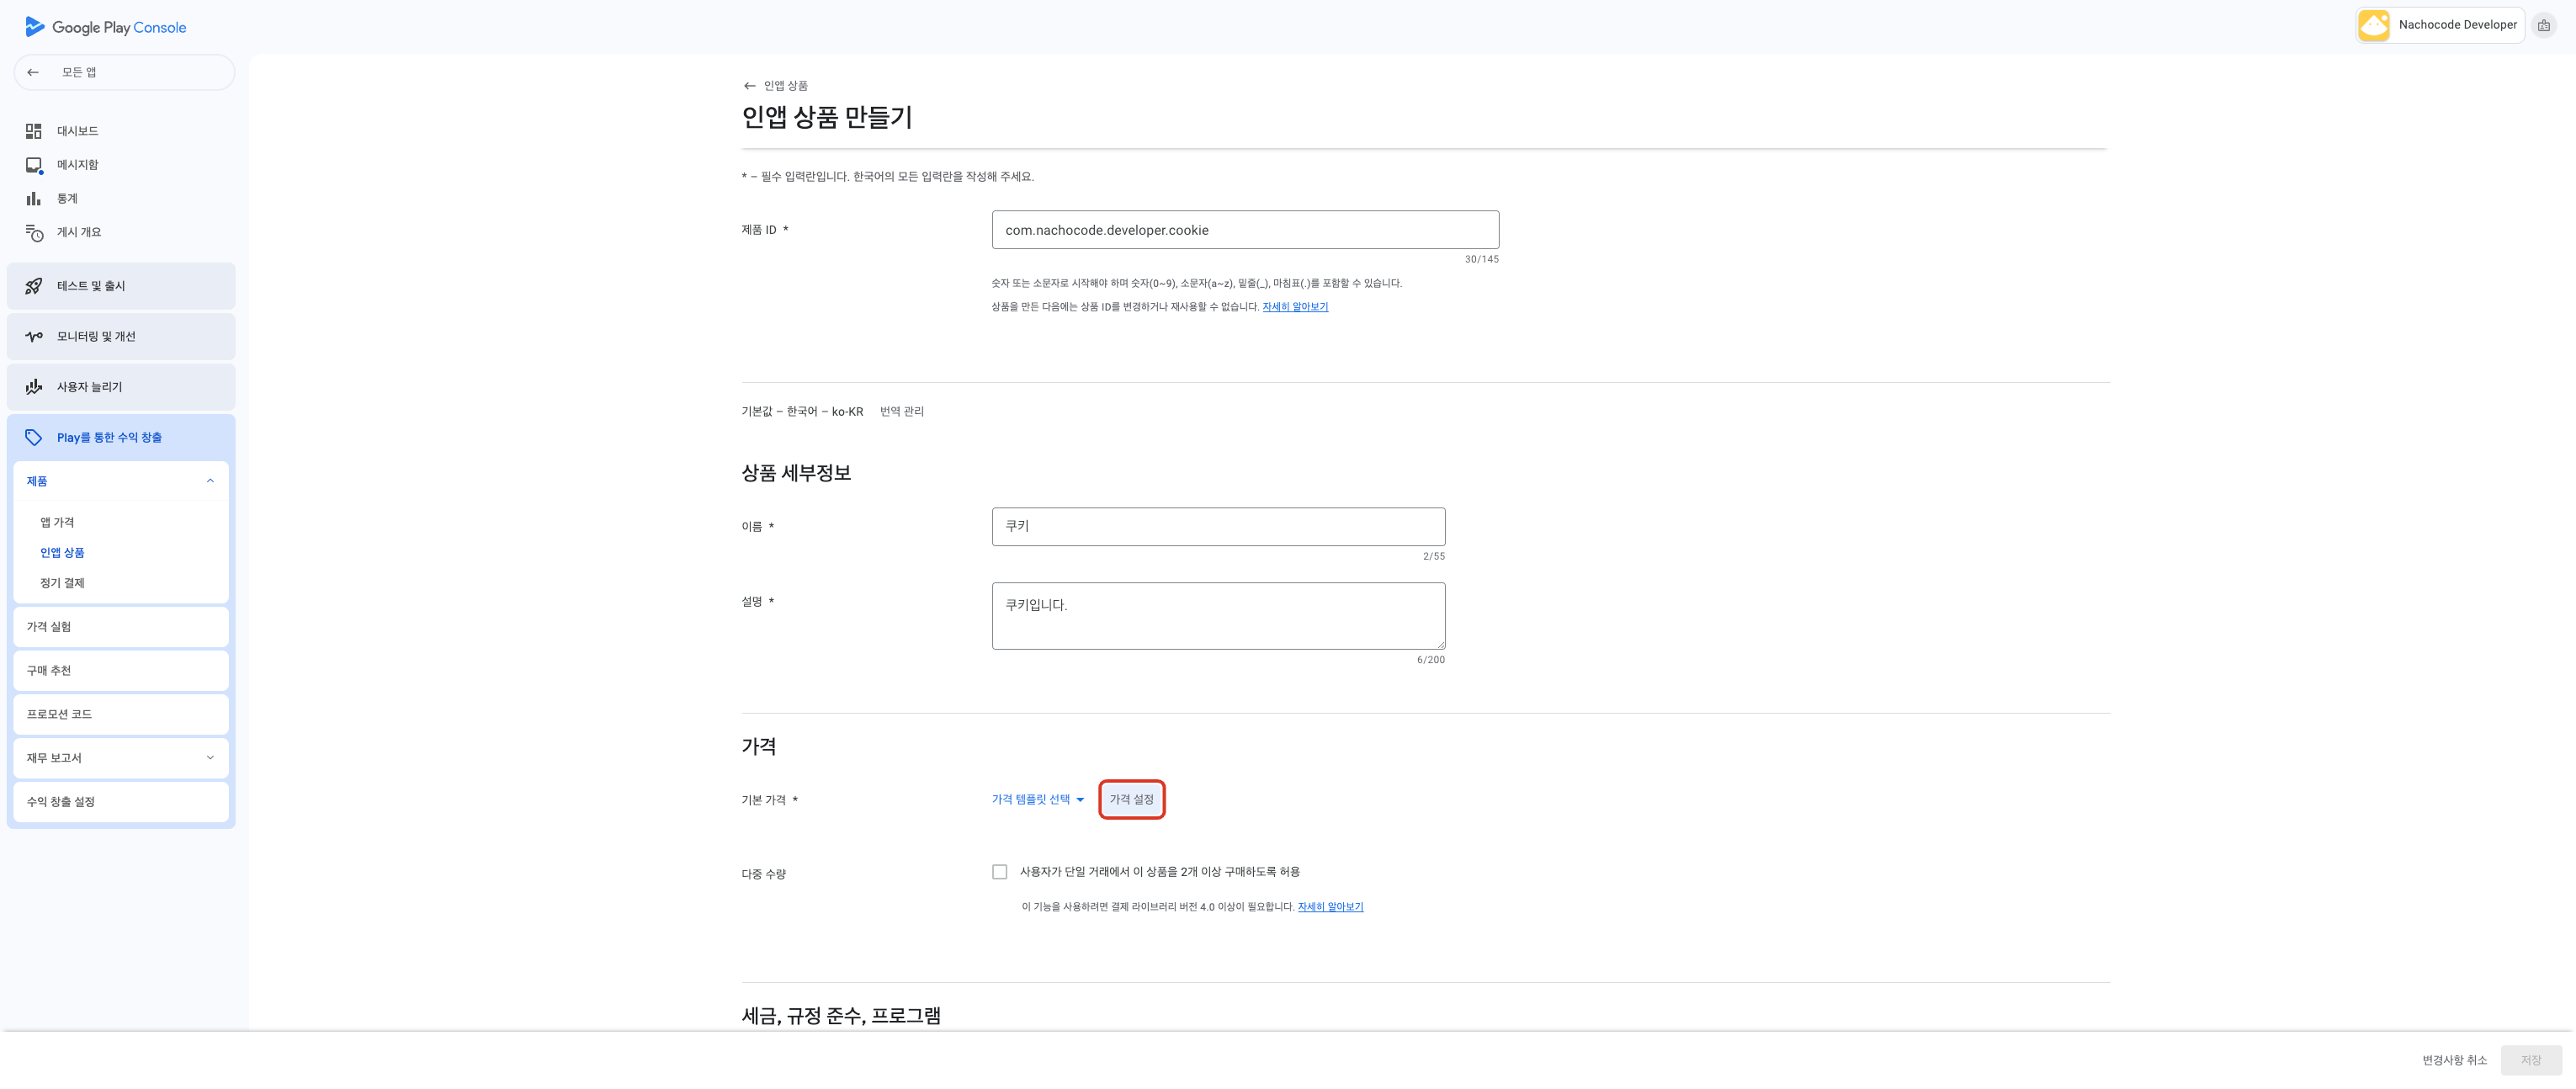Expand the 재무 보고서 section

click(x=210, y=758)
